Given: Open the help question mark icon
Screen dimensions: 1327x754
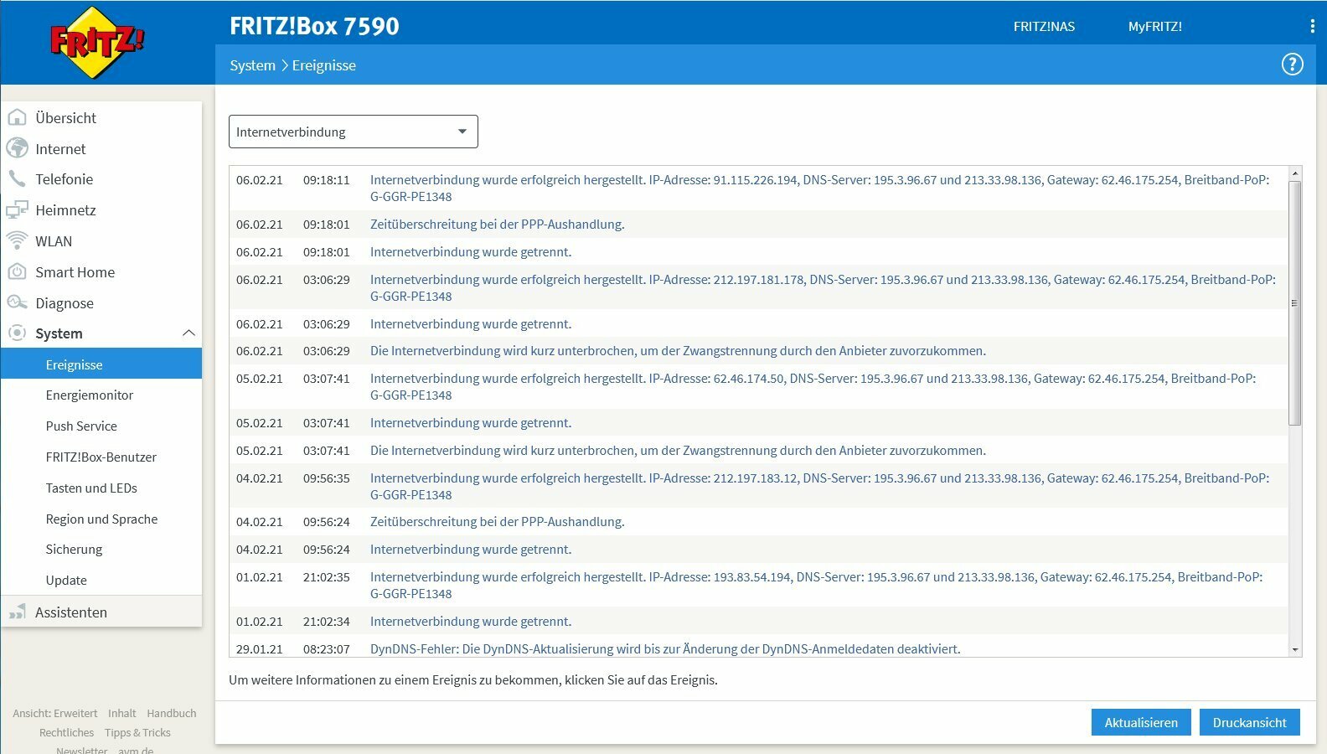Looking at the screenshot, I should click(1293, 65).
